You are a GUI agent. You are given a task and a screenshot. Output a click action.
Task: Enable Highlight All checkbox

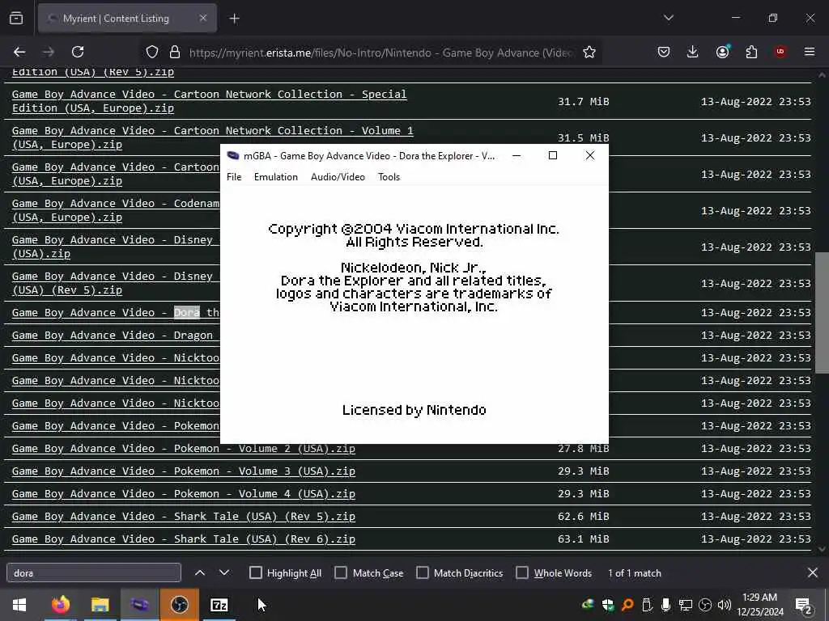coord(255,573)
